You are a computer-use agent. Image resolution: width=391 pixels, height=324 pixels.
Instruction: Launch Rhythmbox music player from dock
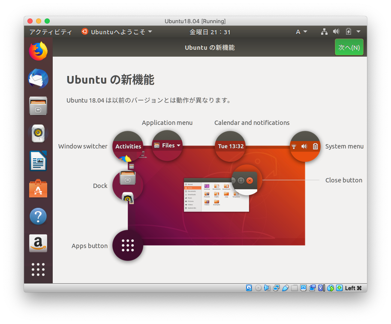coord(38,133)
